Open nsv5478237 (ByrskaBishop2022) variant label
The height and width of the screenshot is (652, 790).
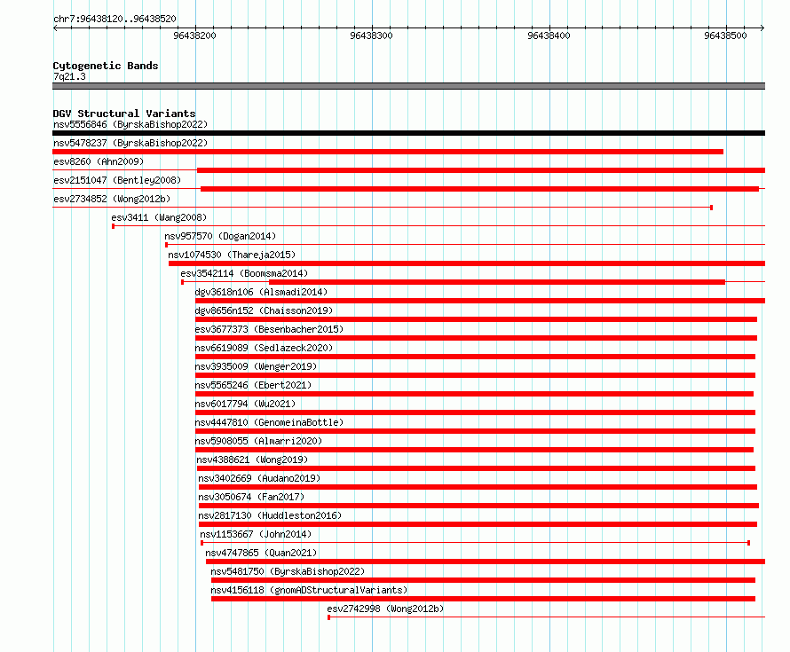click(130, 143)
